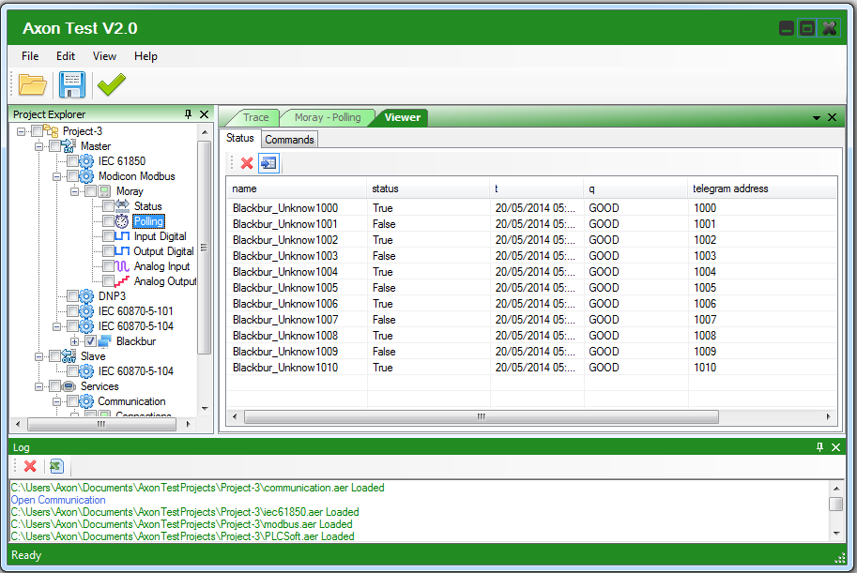Check the Polling checkbox in tree
The height and width of the screenshot is (573, 857).
(109, 221)
